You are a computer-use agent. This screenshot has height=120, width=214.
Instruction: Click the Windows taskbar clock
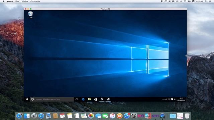pyautogui.click(x=181, y=99)
